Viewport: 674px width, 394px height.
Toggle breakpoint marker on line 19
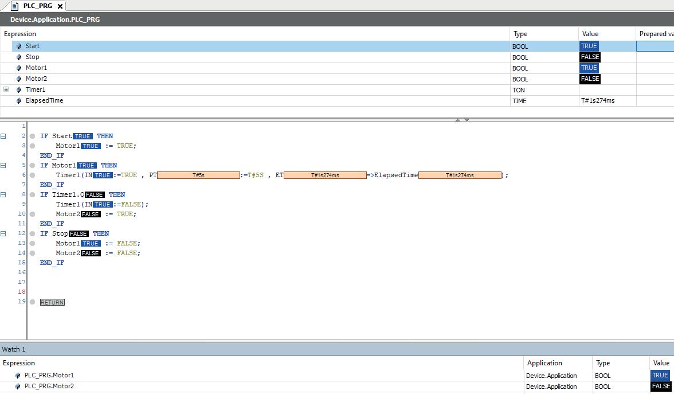pyautogui.click(x=32, y=302)
